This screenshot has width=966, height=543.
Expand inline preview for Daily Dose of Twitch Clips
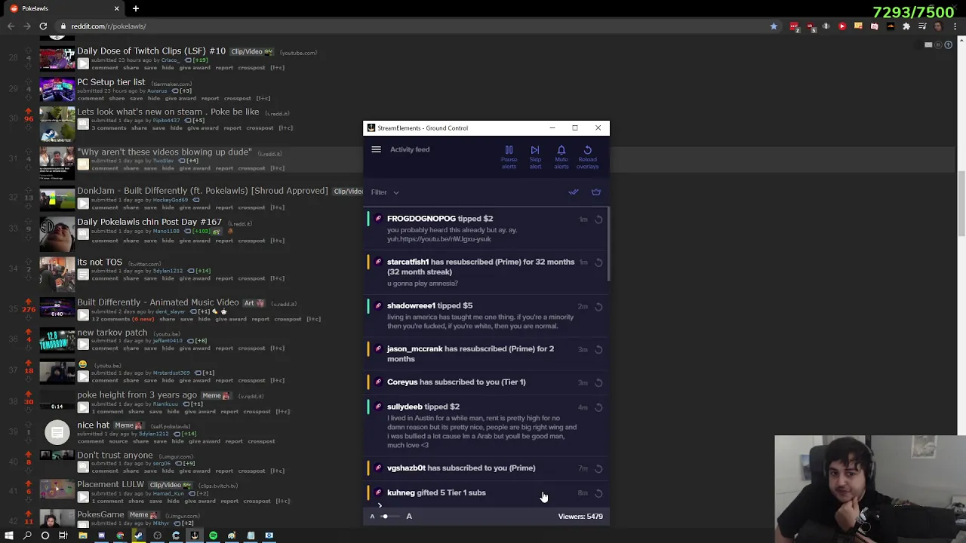click(x=83, y=64)
